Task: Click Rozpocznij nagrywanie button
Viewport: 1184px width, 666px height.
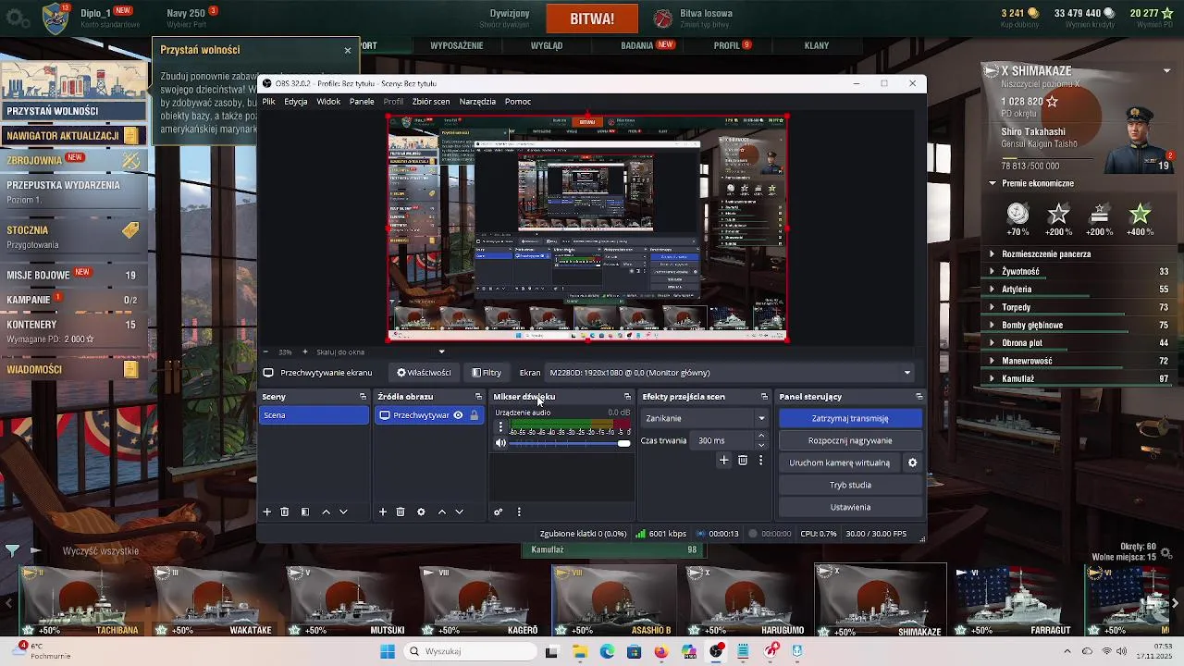Action: [850, 440]
